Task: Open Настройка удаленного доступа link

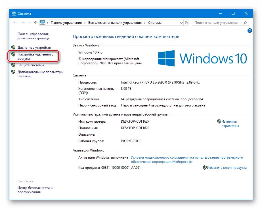Action: tap(35, 57)
